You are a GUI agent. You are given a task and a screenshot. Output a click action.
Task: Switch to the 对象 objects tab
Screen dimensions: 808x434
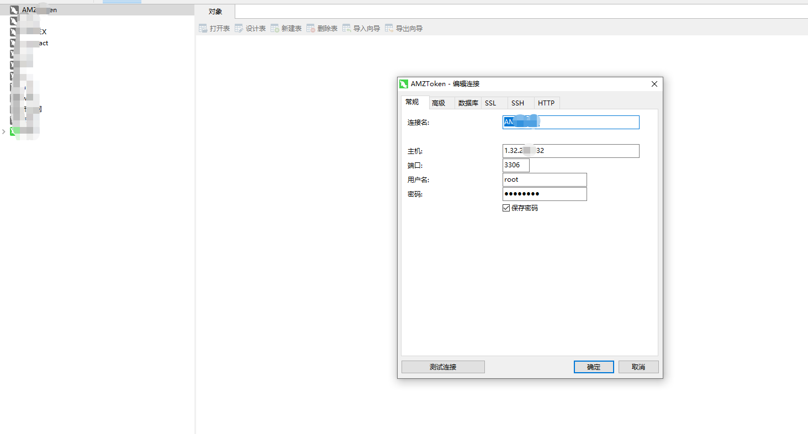click(215, 12)
